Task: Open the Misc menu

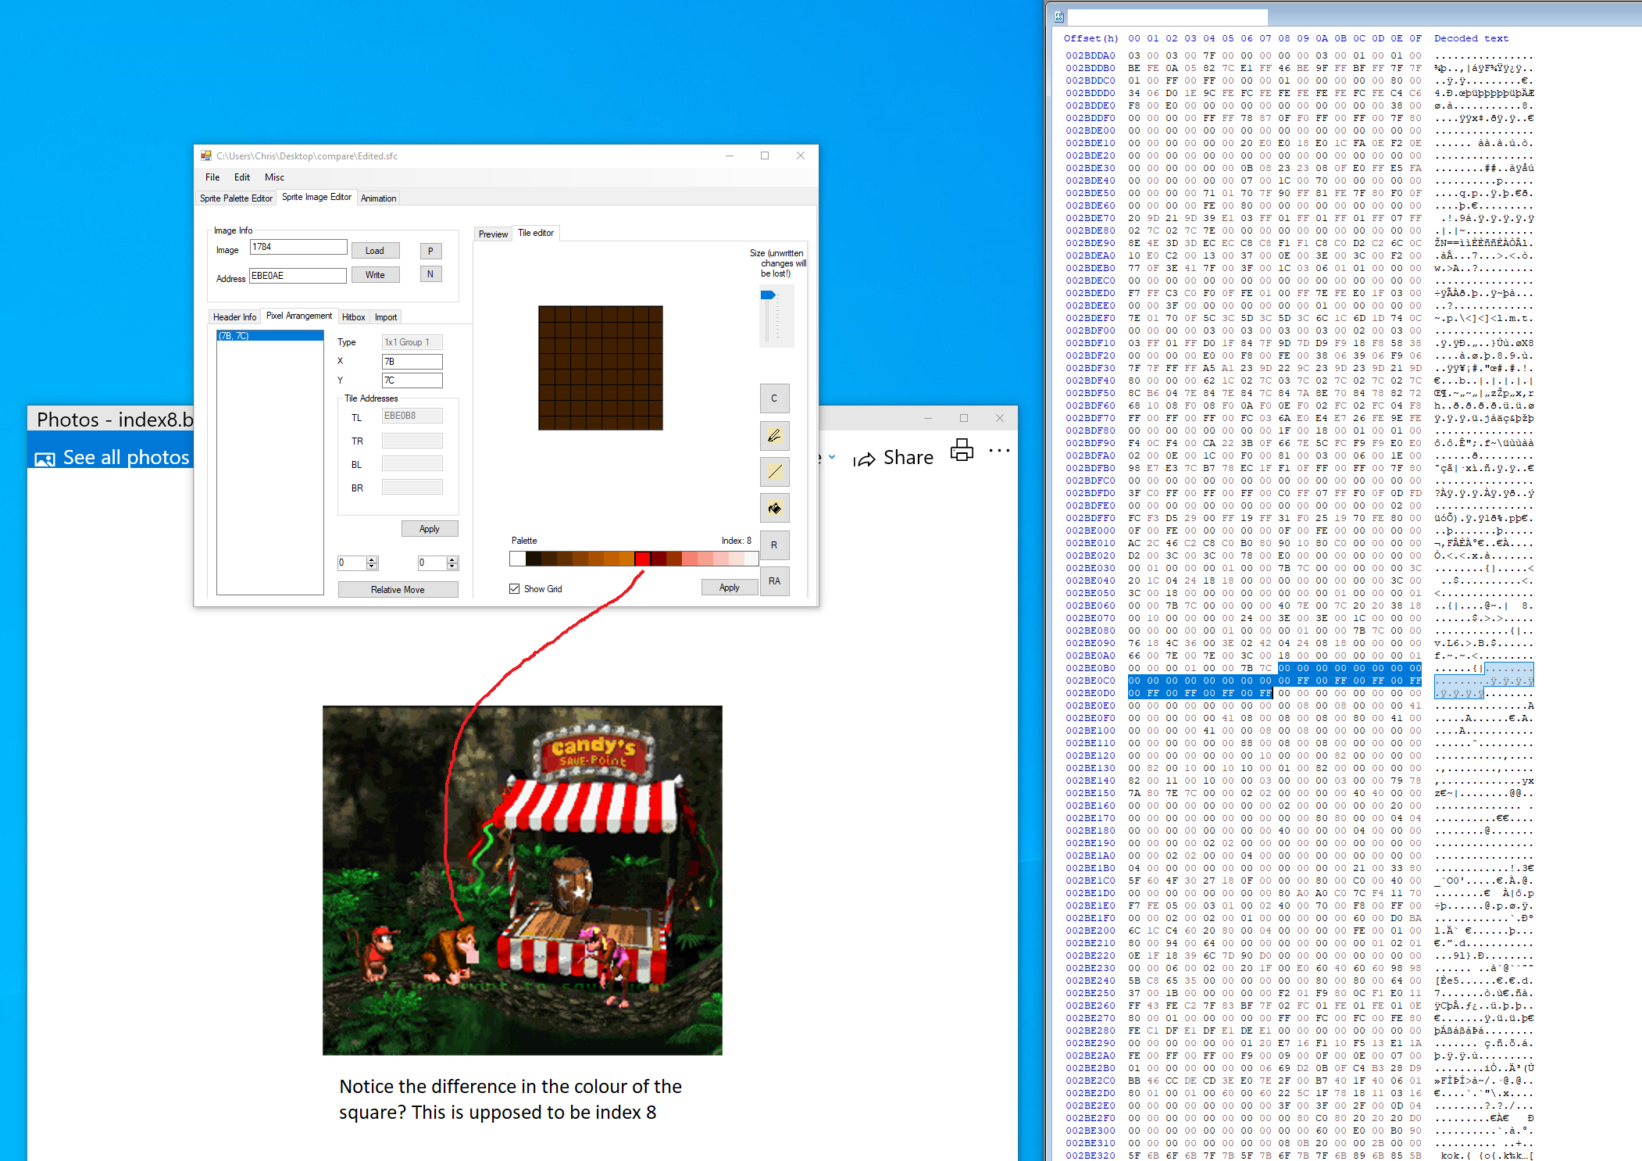Action: (274, 177)
